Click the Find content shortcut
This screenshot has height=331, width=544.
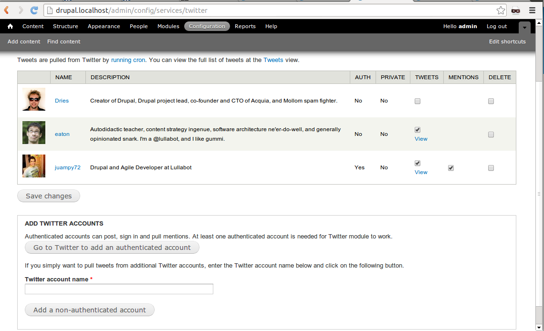(64, 41)
